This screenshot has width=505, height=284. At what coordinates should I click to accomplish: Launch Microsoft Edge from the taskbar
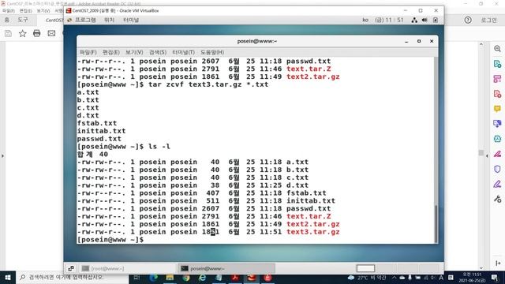pyautogui.click(x=154, y=277)
